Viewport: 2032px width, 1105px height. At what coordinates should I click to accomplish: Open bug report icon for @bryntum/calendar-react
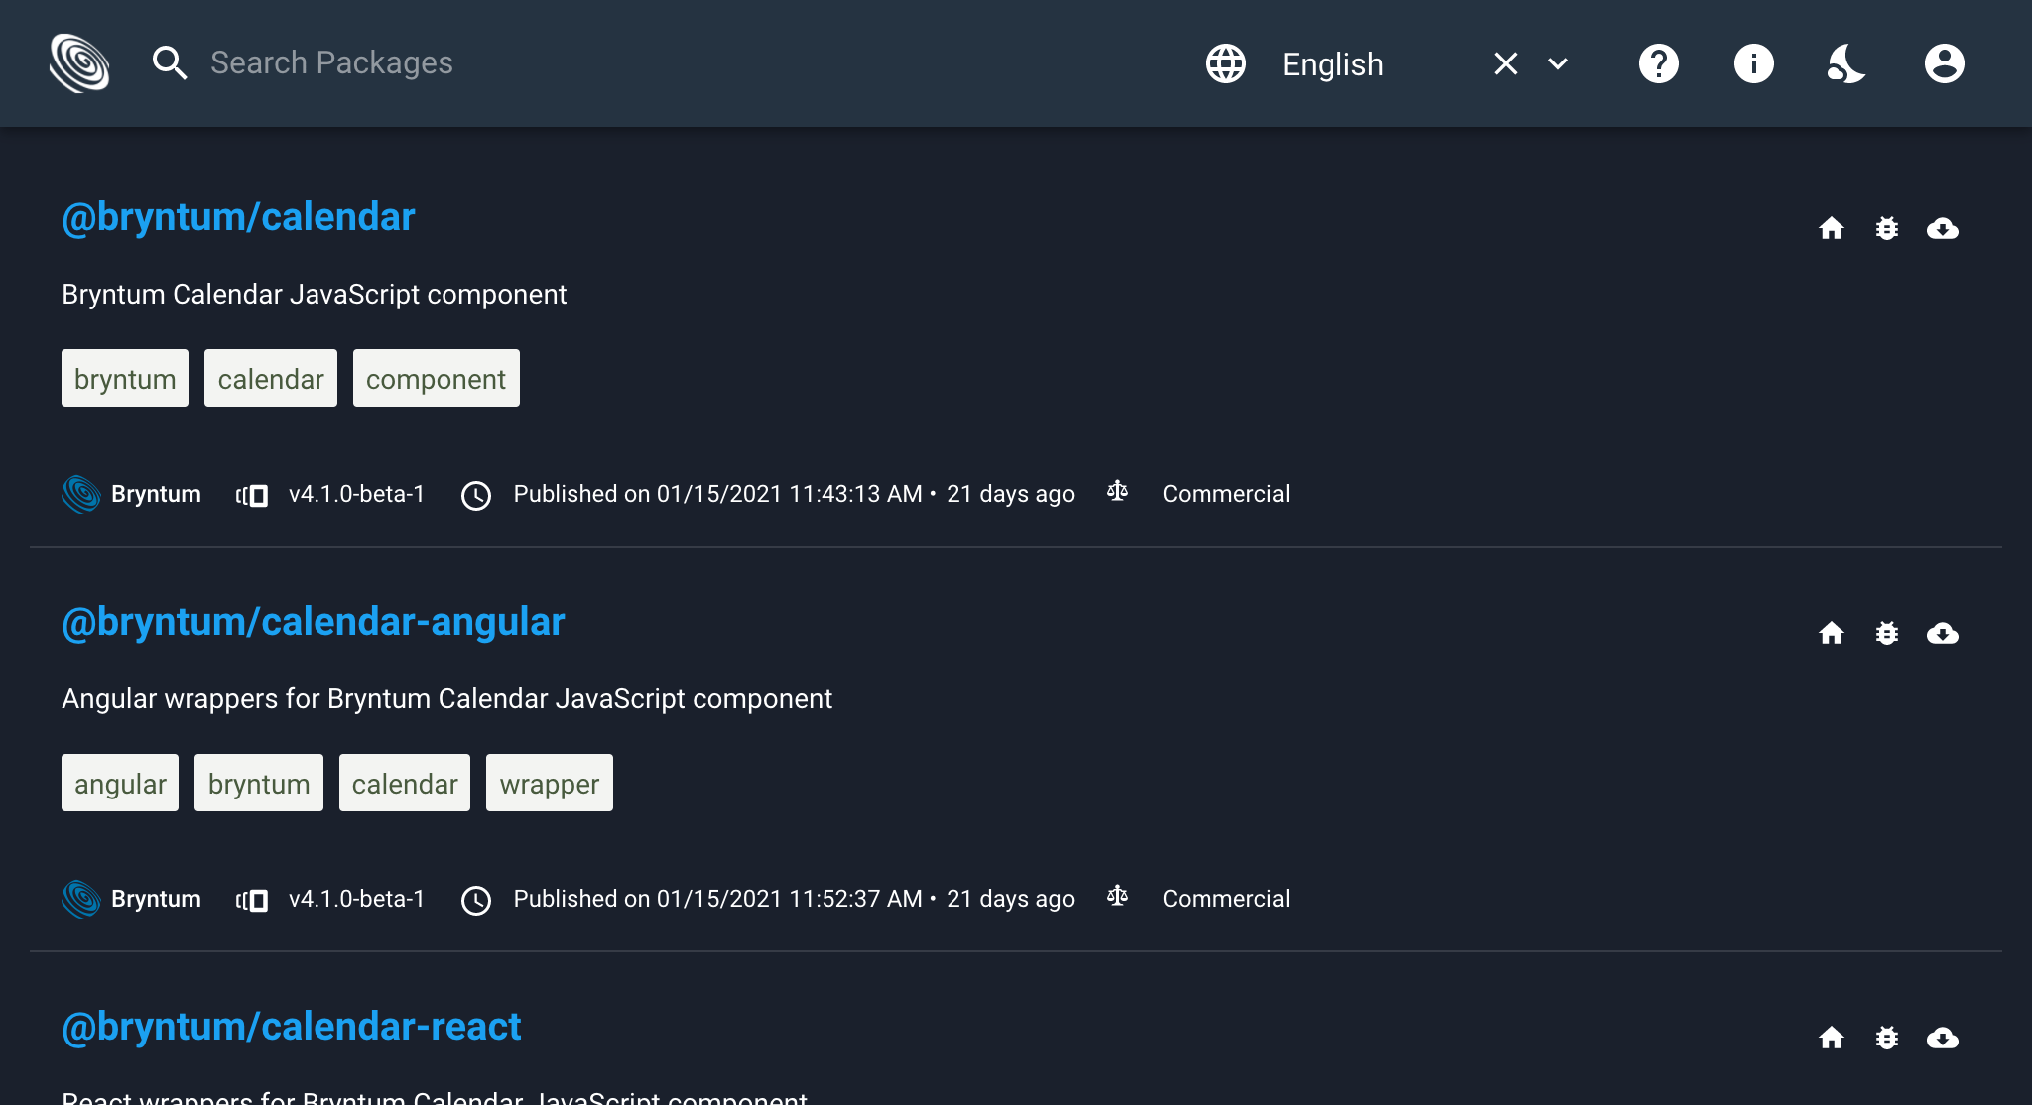click(1887, 1039)
